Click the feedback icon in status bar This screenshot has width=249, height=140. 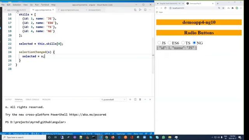pyautogui.click(x=146, y=134)
